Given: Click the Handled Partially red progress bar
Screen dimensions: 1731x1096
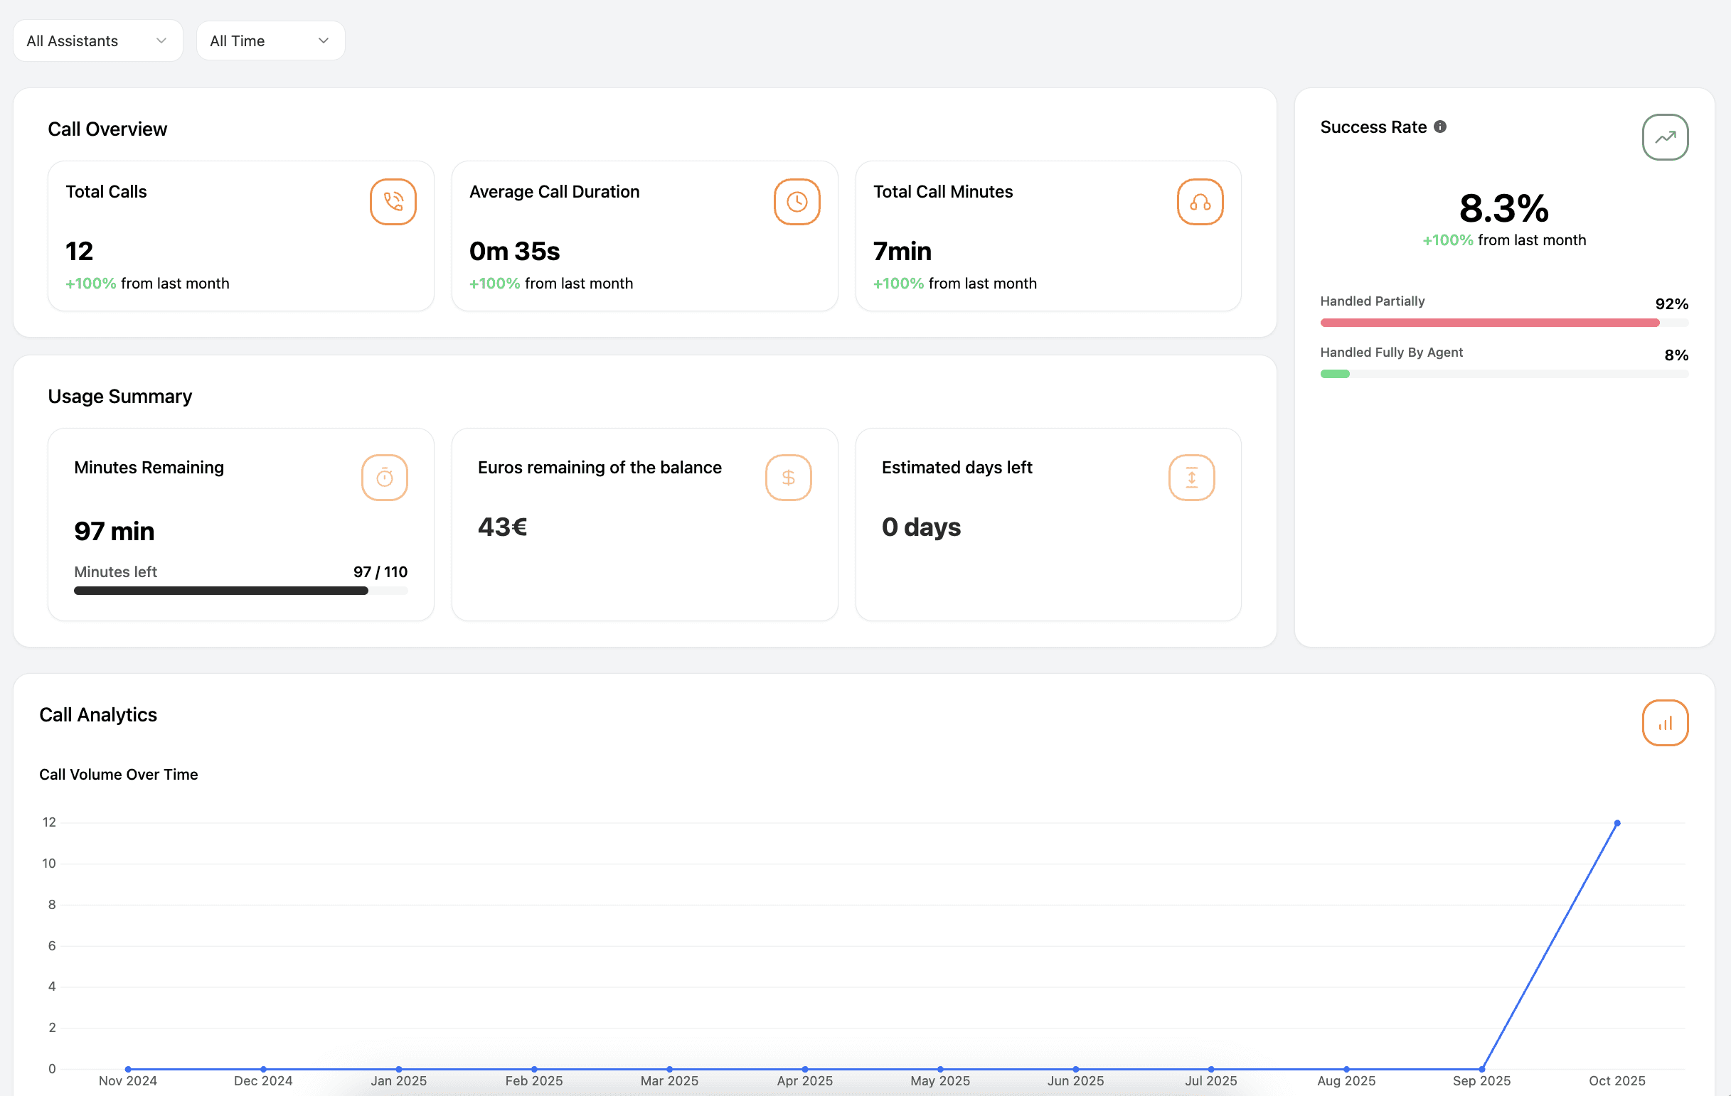Looking at the screenshot, I should click(1489, 323).
